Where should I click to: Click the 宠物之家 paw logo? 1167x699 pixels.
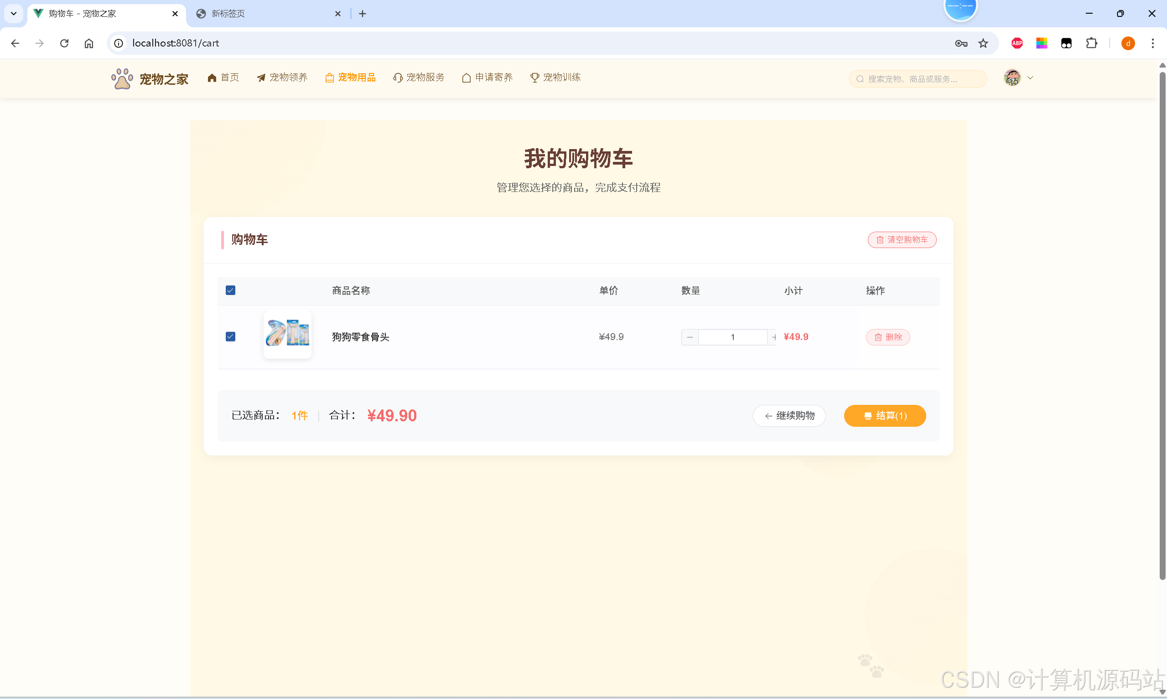tap(122, 79)
